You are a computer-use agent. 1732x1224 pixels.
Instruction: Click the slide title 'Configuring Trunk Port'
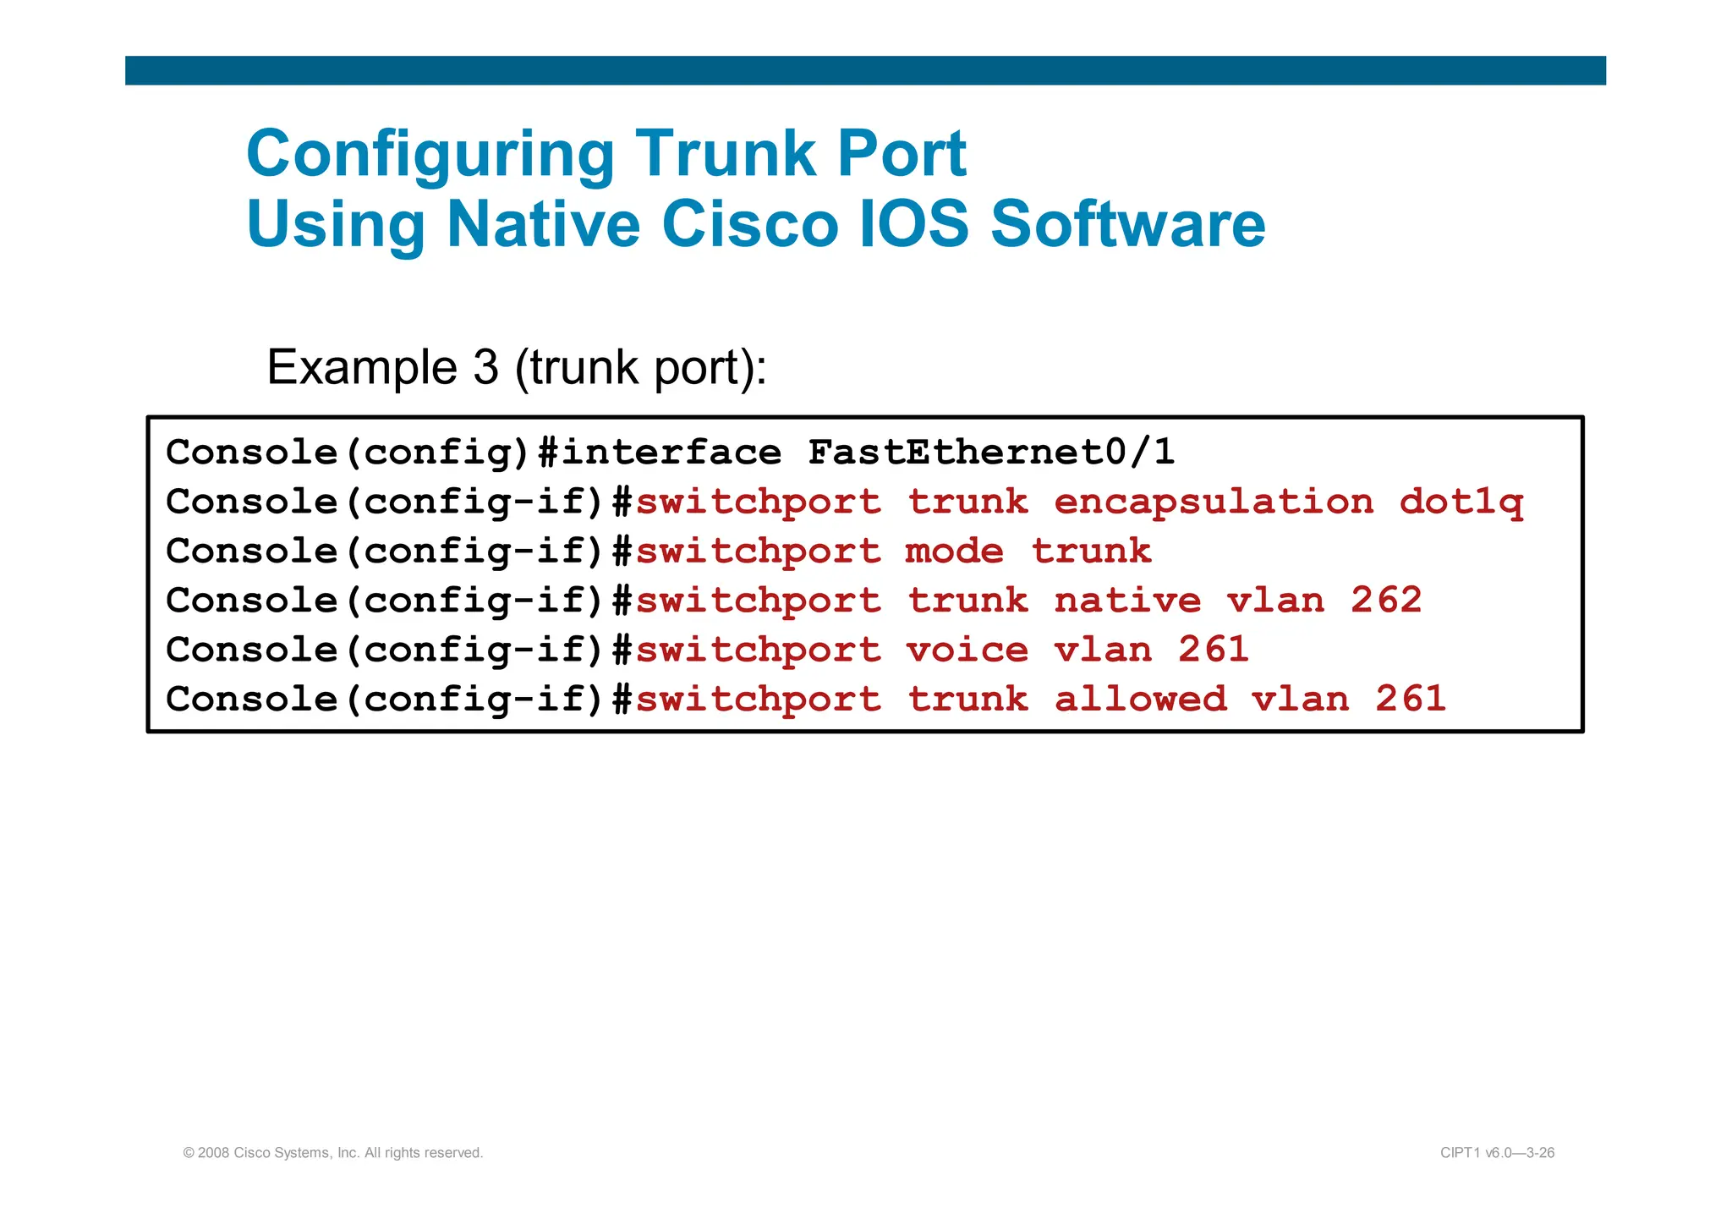[x=606, y=155]
